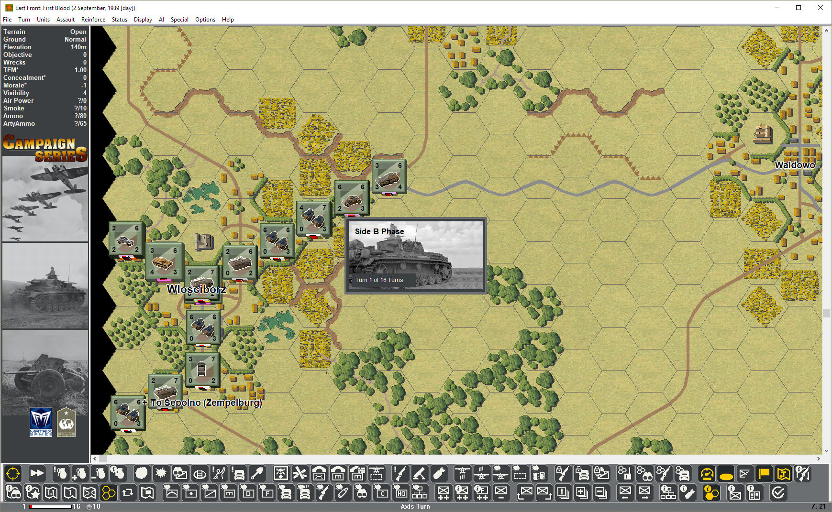Click the shovel dig-in icon

[257, 474]
